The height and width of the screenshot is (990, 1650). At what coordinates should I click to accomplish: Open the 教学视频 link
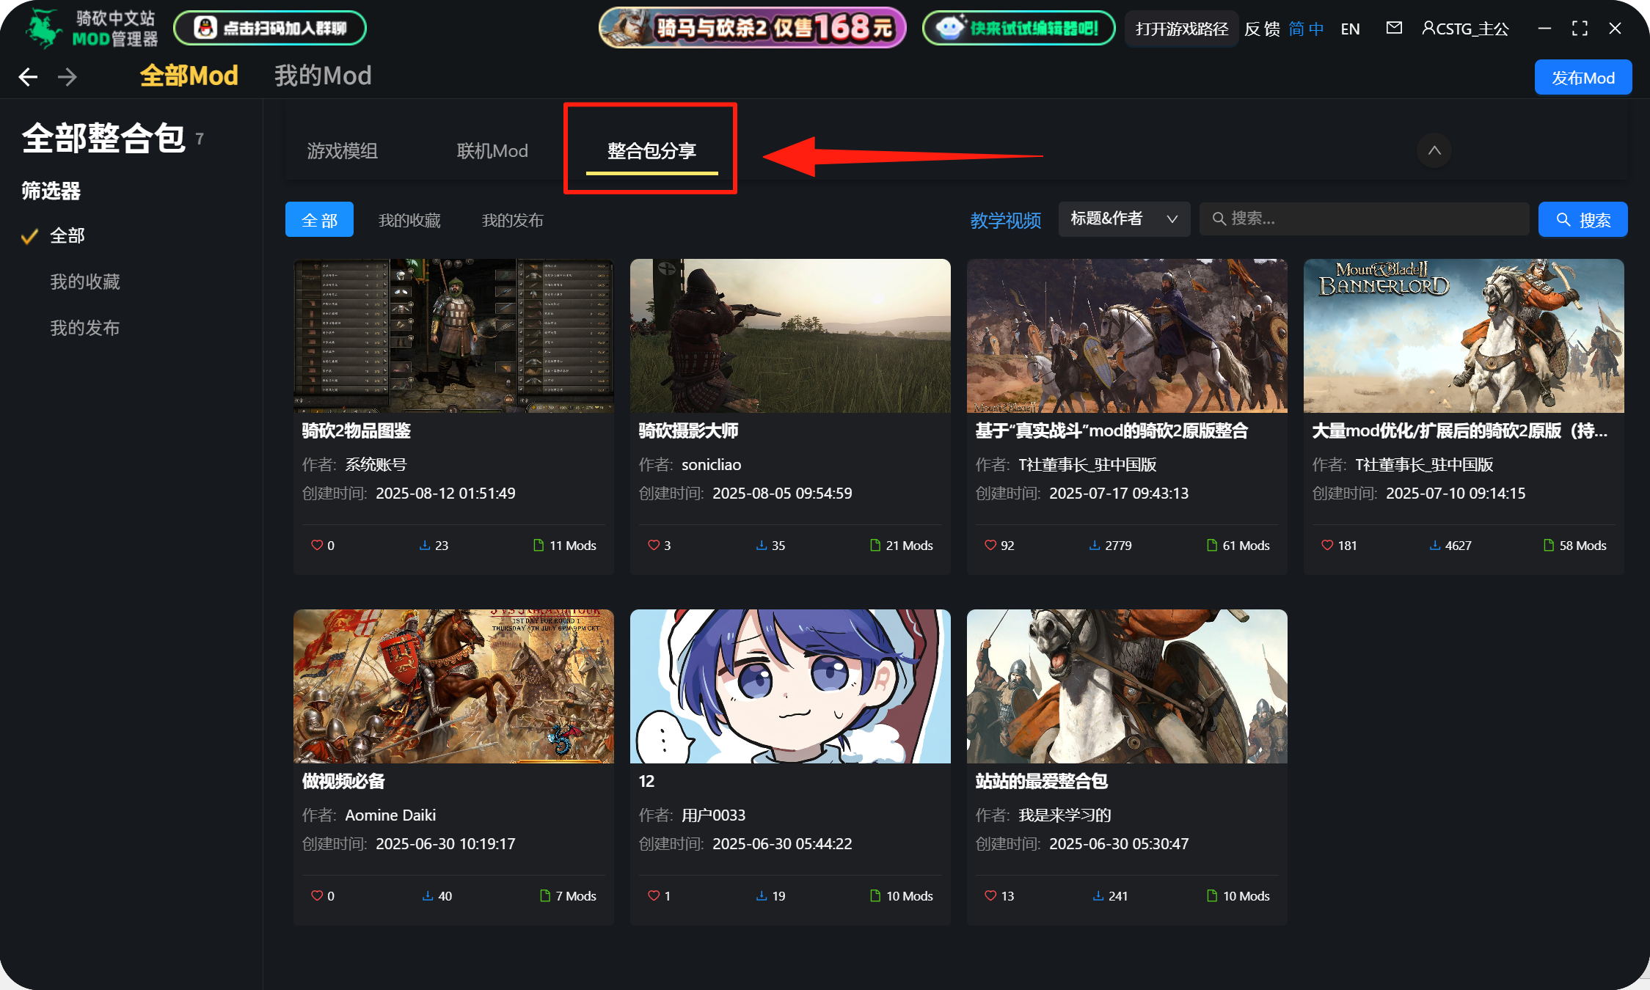pos(1005,220)
